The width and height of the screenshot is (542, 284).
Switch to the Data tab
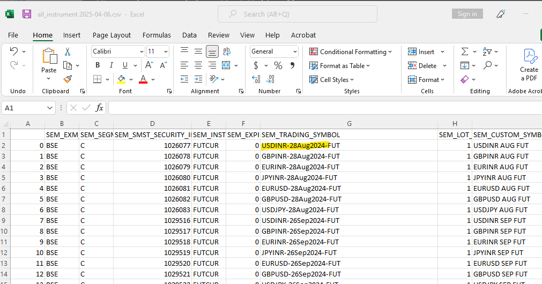click(x=189, y=35)
